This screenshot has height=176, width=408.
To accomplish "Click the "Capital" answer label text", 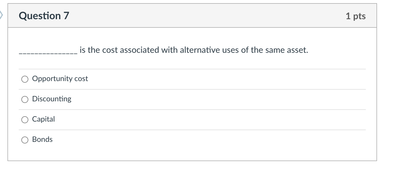I will 44,119.
